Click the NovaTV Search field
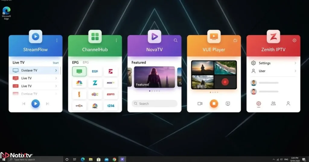Viewport: 309px width, 162px height. tap(154, 104)
